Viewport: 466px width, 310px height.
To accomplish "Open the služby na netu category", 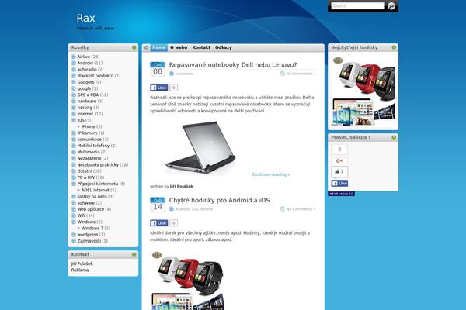I will pos(92,196).
